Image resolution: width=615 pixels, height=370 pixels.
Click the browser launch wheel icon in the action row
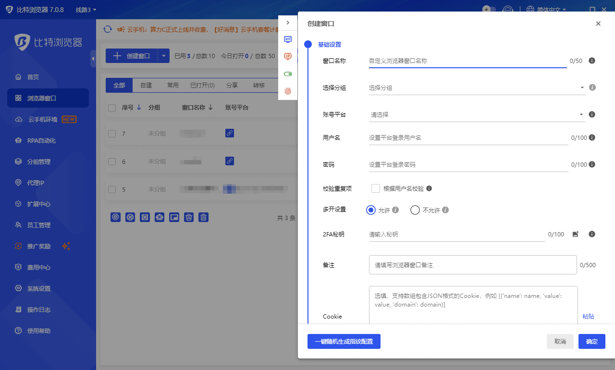(115, 217)
